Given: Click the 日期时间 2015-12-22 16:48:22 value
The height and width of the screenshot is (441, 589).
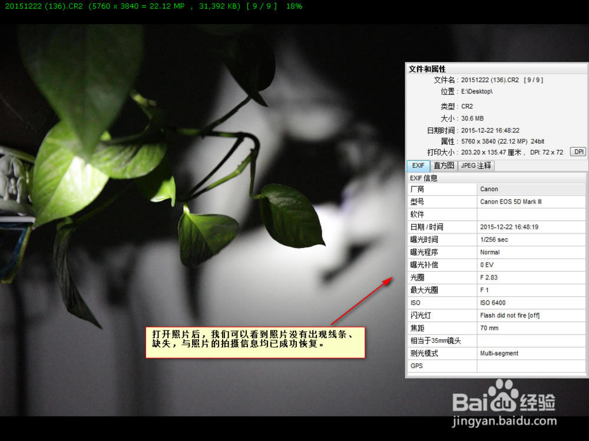Looking at the screenshot, I should tap(490, 131).
